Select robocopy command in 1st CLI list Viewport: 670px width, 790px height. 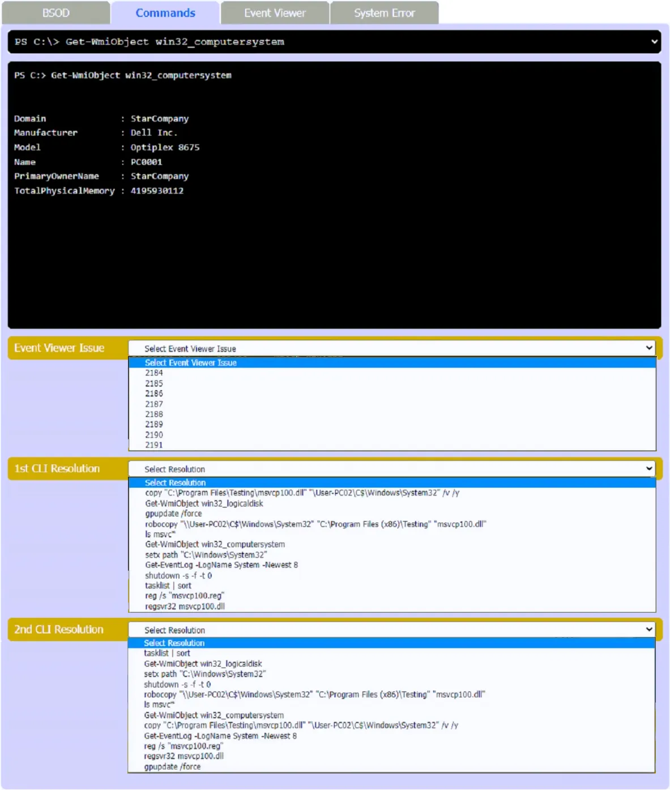point(392,524)
